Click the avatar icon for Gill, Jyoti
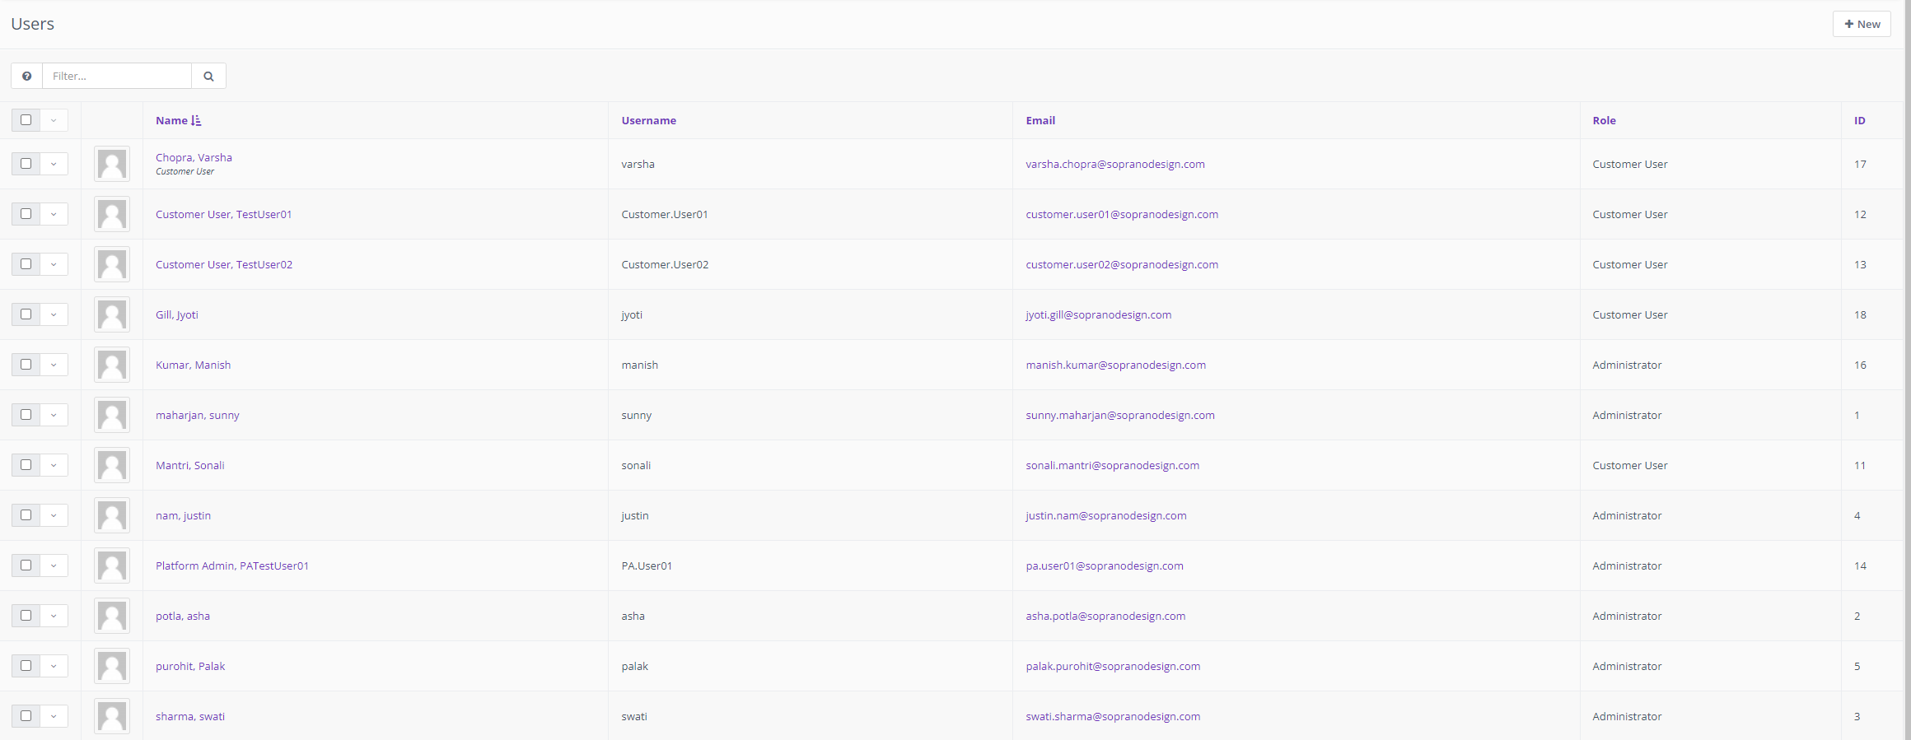This screenshot has width=1911, height=740. 112,314
